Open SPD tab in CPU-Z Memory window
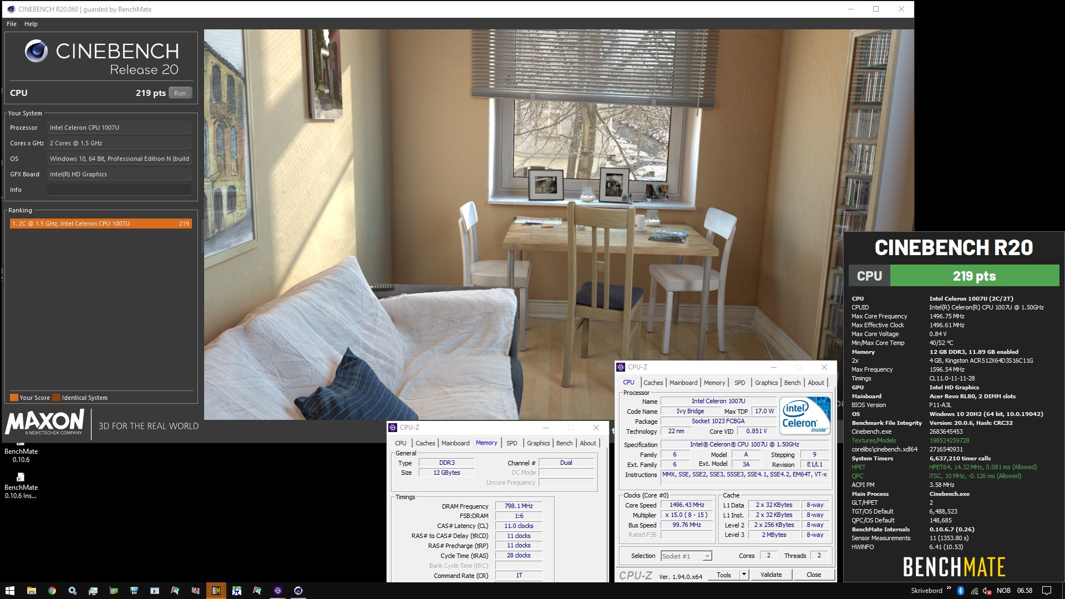This screenshot has height=599, width=1065. pos(511,443)
